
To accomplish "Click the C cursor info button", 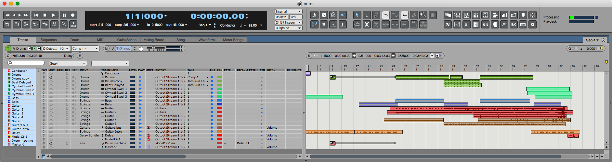I will coord(8,56).
